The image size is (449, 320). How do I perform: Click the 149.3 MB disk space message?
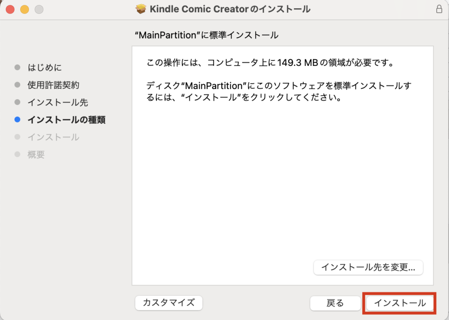[269, 63]
